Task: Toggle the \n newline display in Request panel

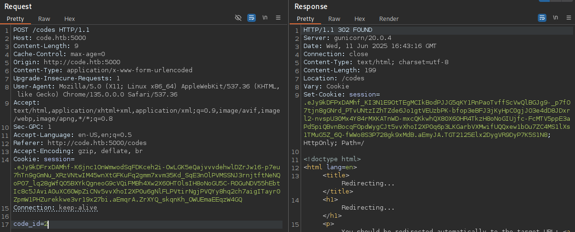Action: click(265, 18)
